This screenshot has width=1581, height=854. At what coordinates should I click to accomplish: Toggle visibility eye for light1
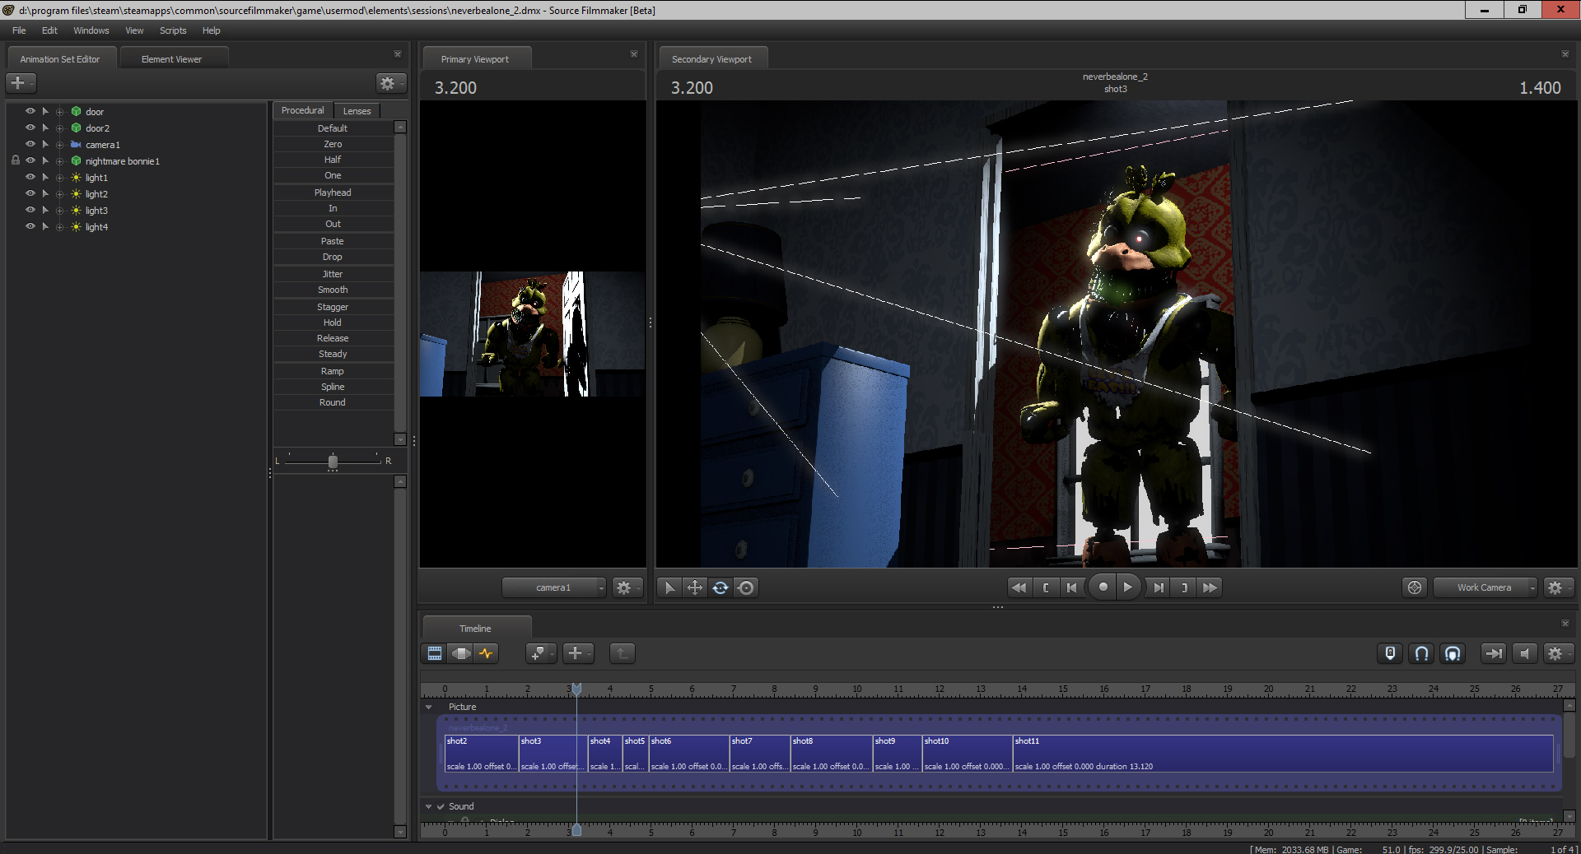(x=30, y=177)
